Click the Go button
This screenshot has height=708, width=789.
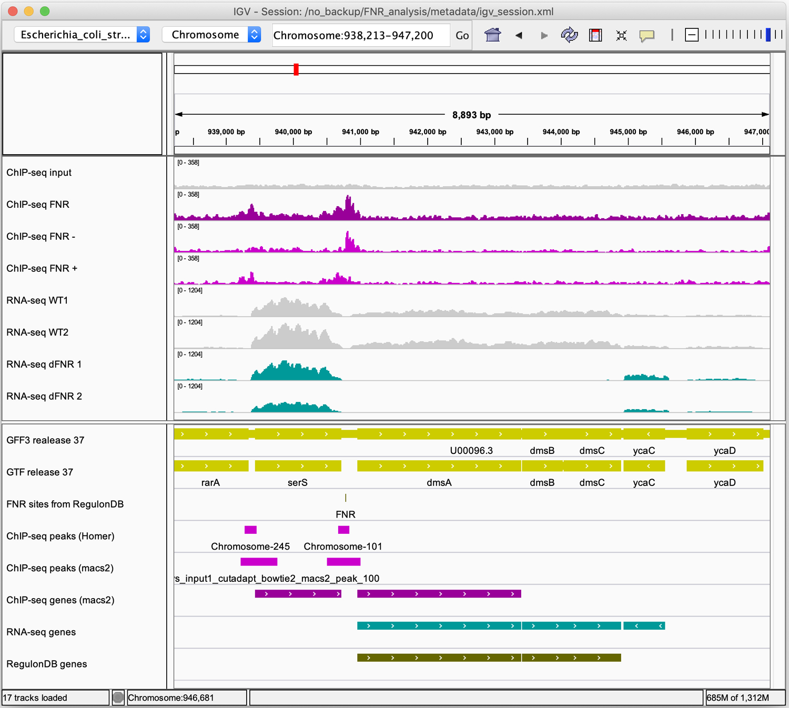(x=462, y=35)
